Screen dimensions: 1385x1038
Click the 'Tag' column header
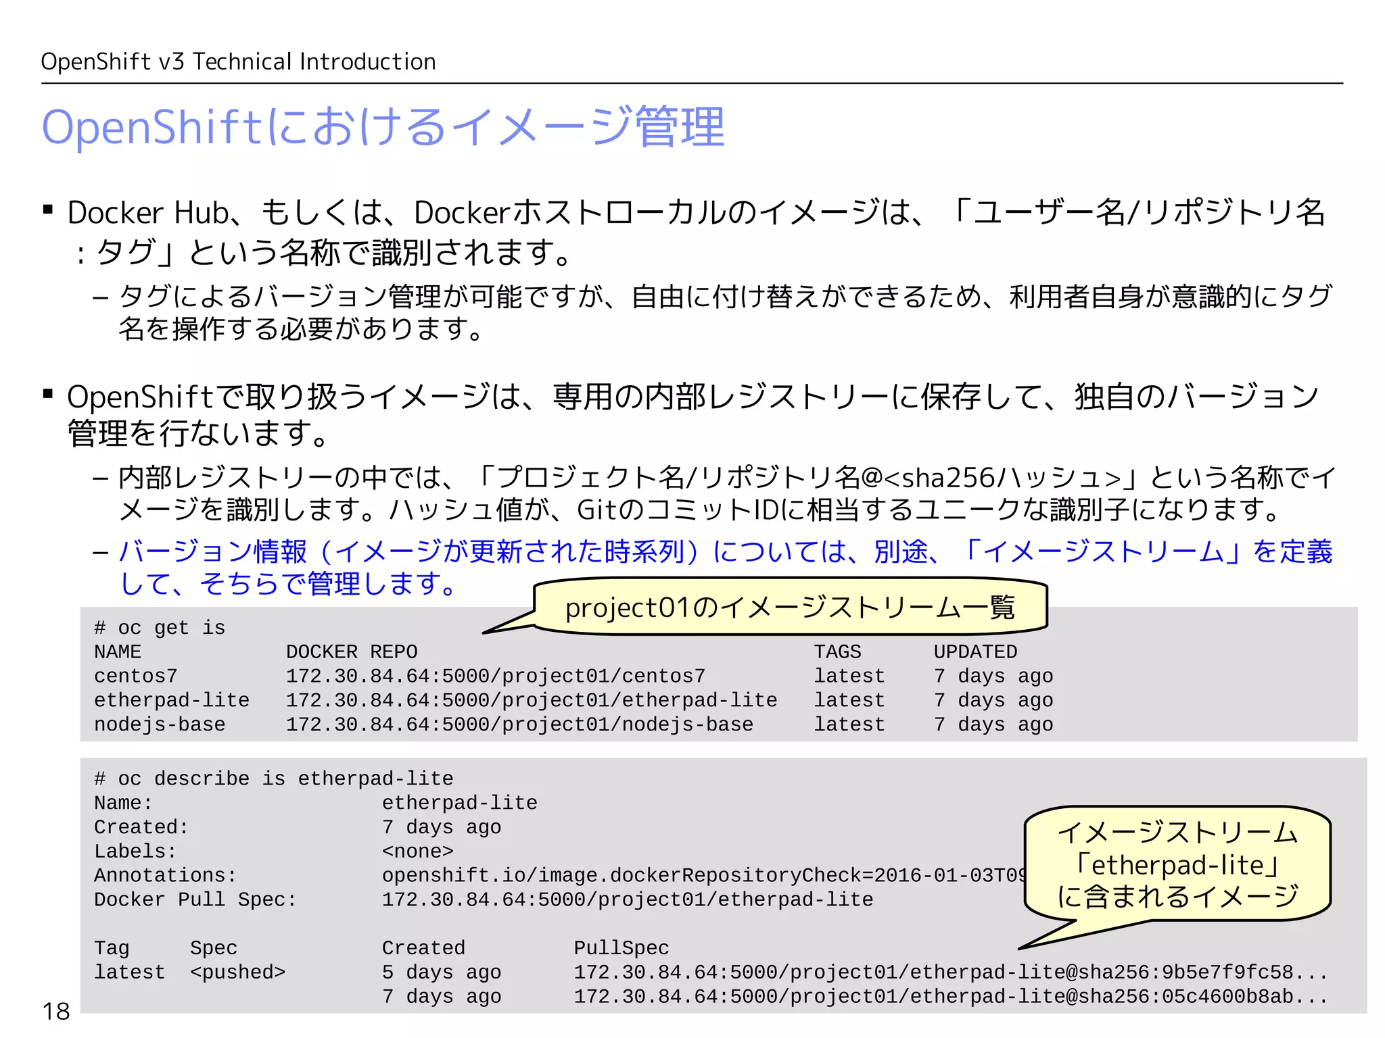pos(112,948)
